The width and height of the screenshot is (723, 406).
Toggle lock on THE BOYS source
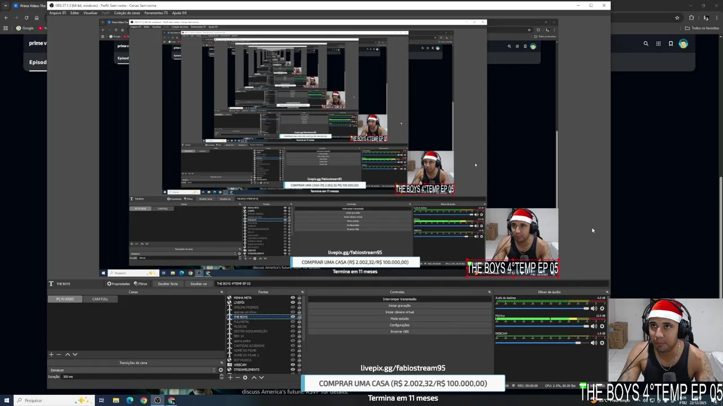click(x=299, y=317)
